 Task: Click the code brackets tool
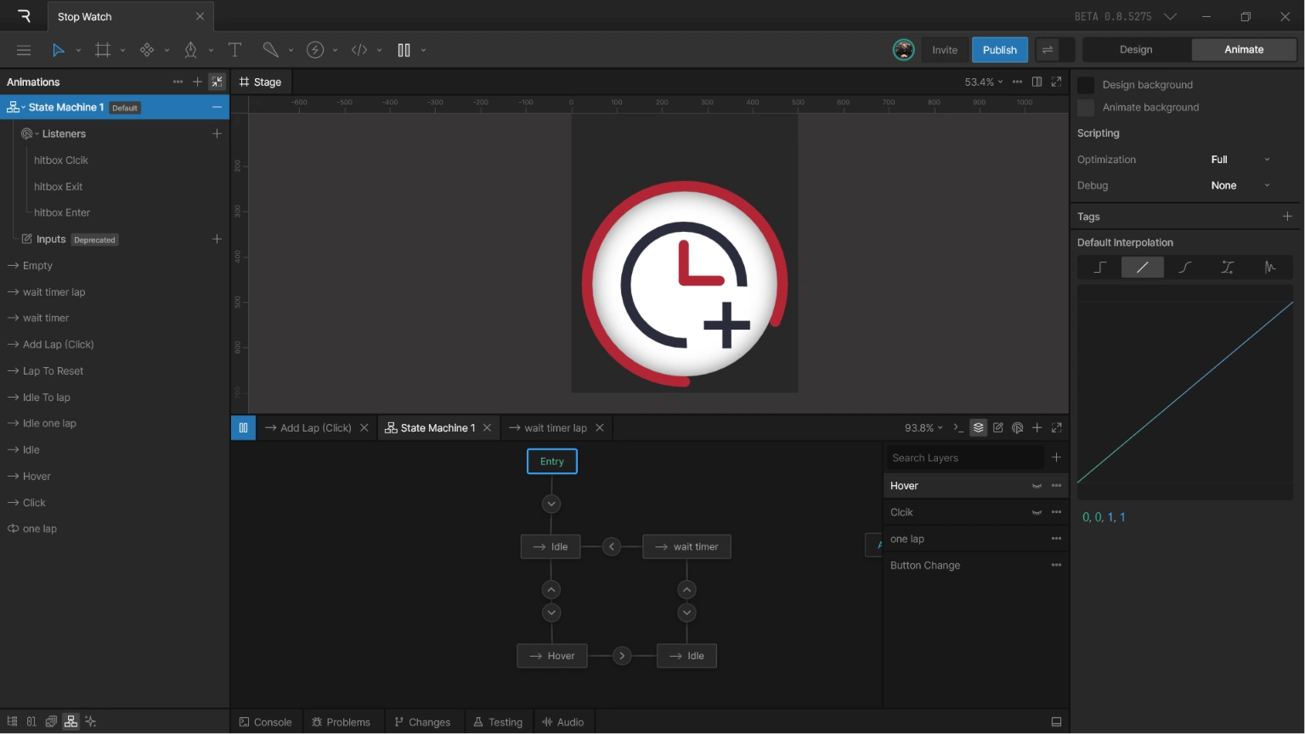click(x=359, y=50)
